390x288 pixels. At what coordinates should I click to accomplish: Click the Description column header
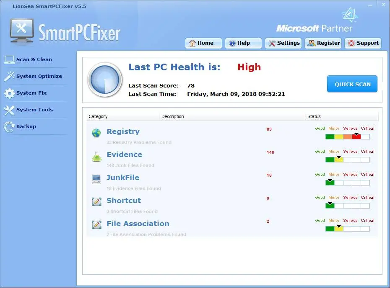pyautogui.click(x=232, y=116)
